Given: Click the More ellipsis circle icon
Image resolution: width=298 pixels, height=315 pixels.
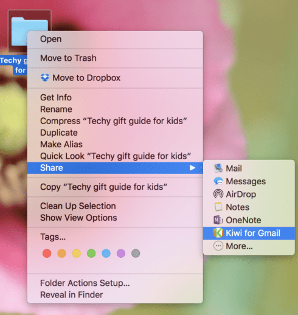Looking at the screenshot, I should coord(218,246).
